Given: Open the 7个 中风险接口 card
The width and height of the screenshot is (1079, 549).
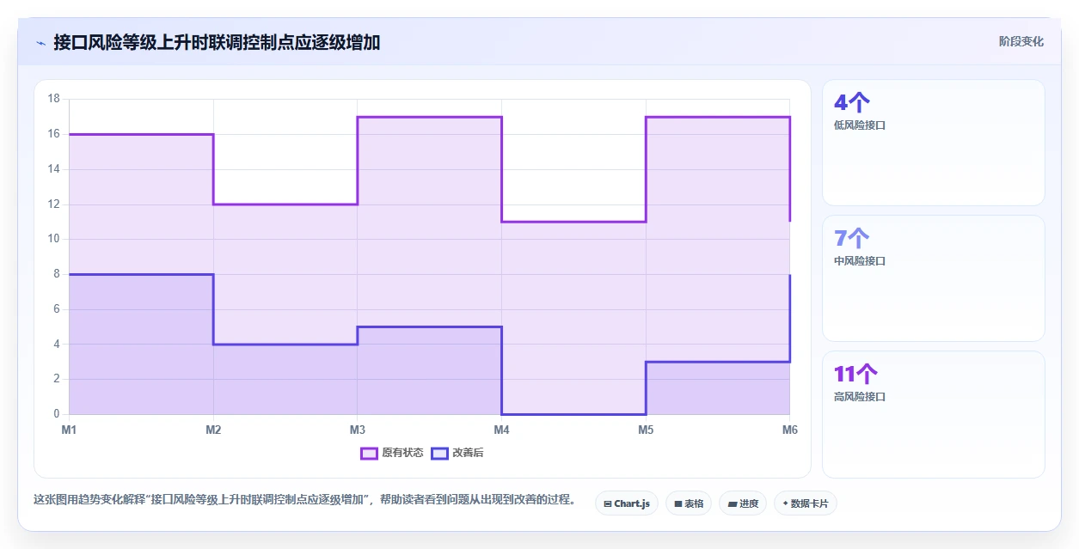Looking at the screenshot, I should point(933,278).
